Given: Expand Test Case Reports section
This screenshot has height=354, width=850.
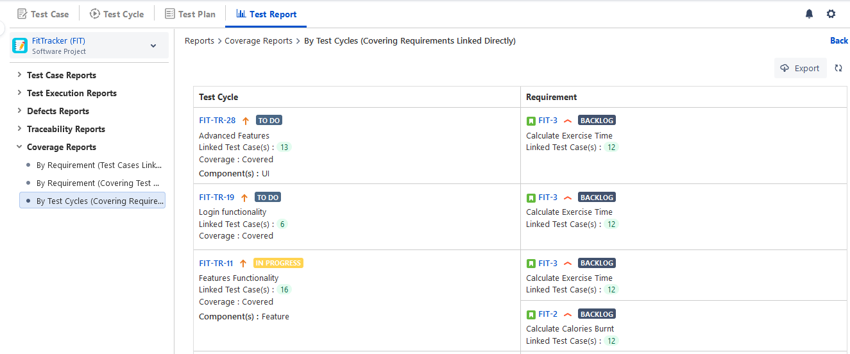Looking at the screenshot, I should 19,75.
